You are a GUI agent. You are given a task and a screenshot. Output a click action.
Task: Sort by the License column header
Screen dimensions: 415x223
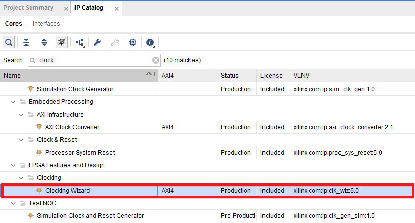[x=273, y=76]
